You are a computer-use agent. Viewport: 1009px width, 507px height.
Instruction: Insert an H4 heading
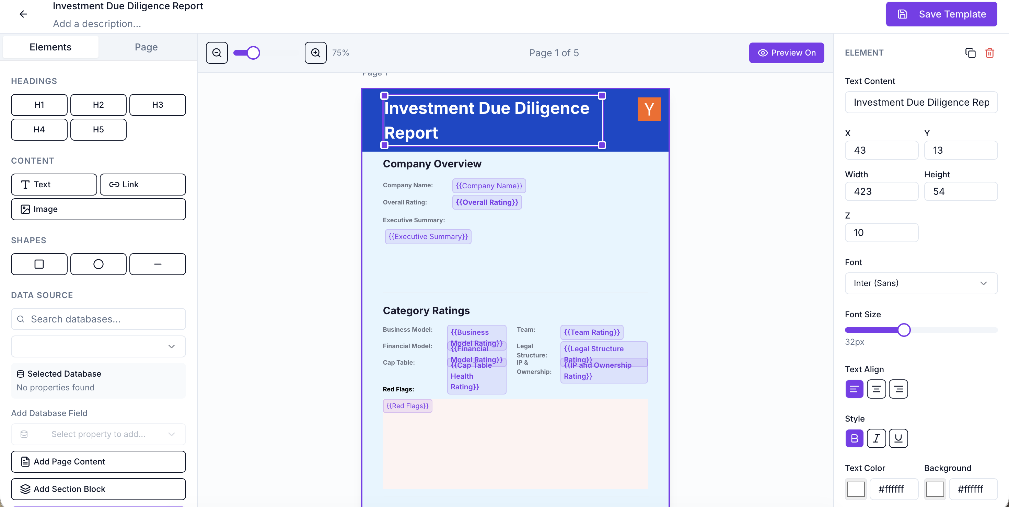(39, 130)
